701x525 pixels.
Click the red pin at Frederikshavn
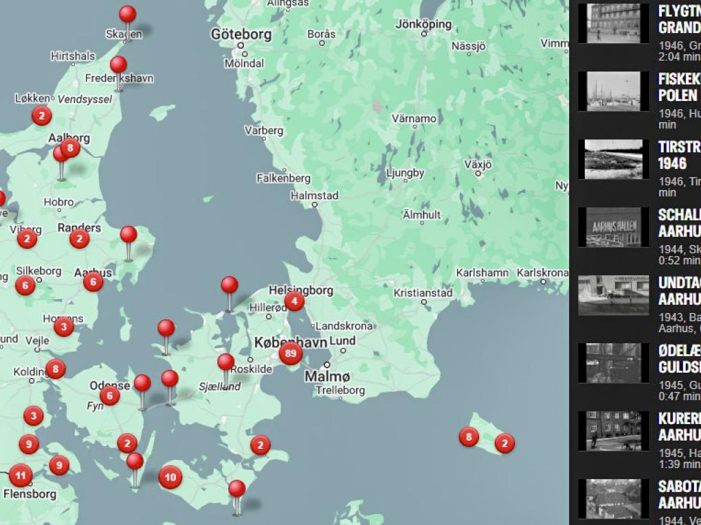point(119,65)
